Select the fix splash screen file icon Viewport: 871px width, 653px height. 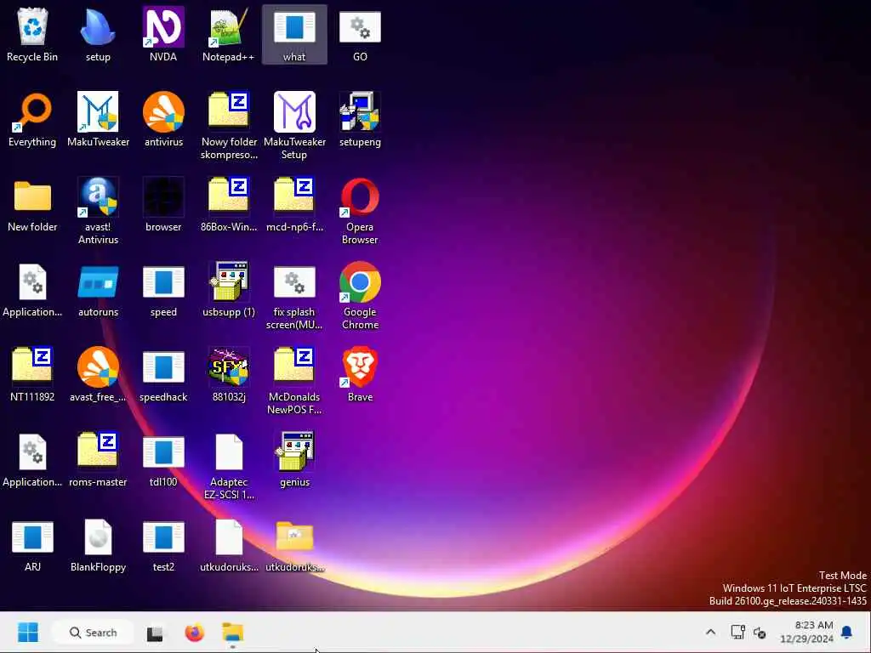coord(294,296)
